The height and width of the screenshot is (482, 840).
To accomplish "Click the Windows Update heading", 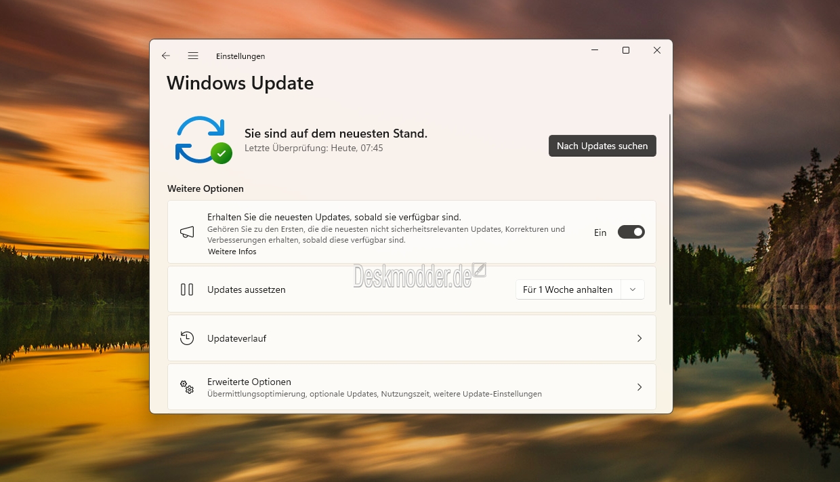I will pos(240,83).
